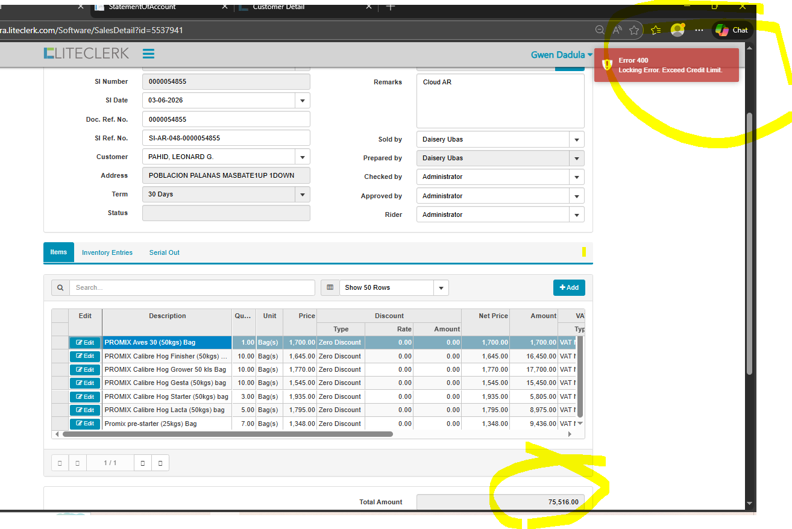The width and height of the screenshot is (792, 529).
Task: Click the read aloud icon in address bar
Action: pos(617,30)
